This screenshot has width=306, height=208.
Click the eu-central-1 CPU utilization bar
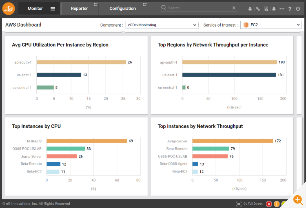[x=45, y=87]
